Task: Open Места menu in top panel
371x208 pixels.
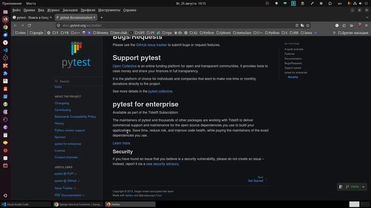Action: 31,3
